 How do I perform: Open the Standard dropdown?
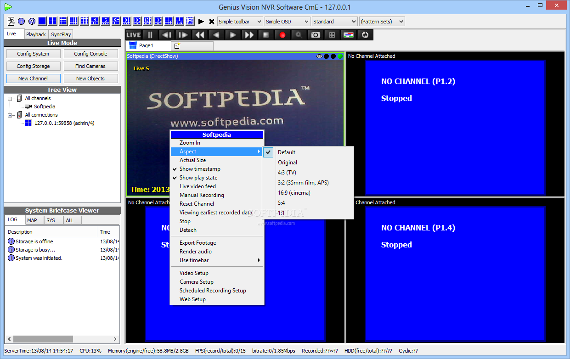[335, 22]
